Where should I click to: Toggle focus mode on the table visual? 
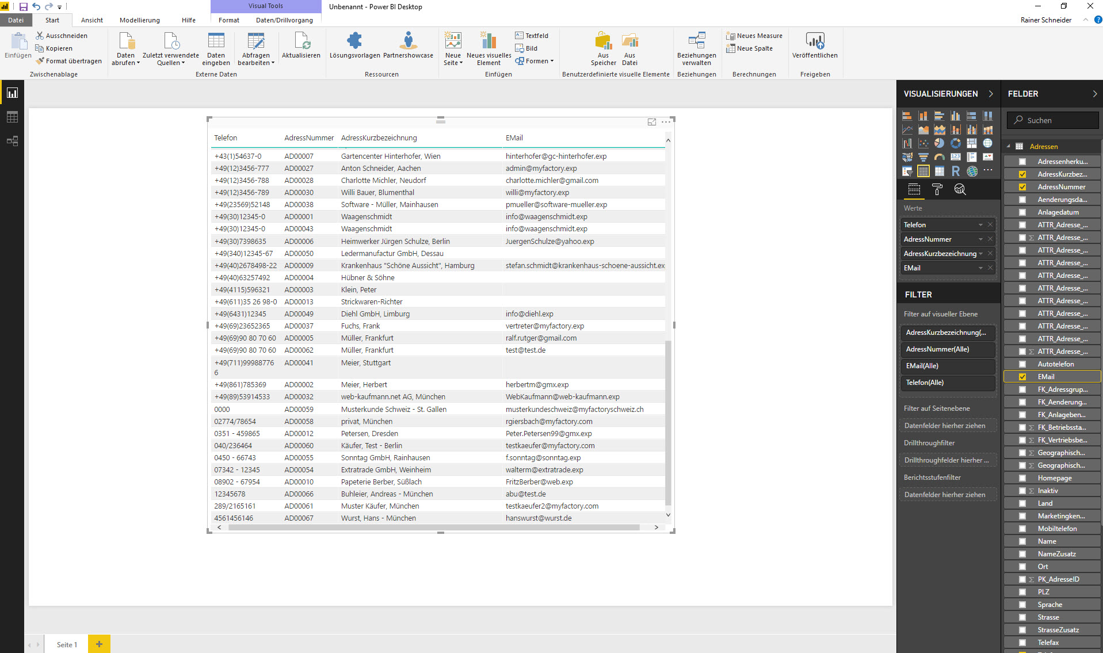651,122
